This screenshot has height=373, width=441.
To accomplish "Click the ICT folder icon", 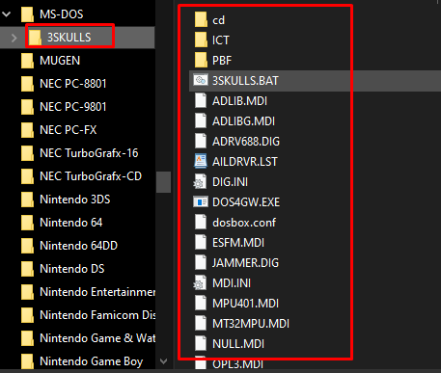I will 201,40.
